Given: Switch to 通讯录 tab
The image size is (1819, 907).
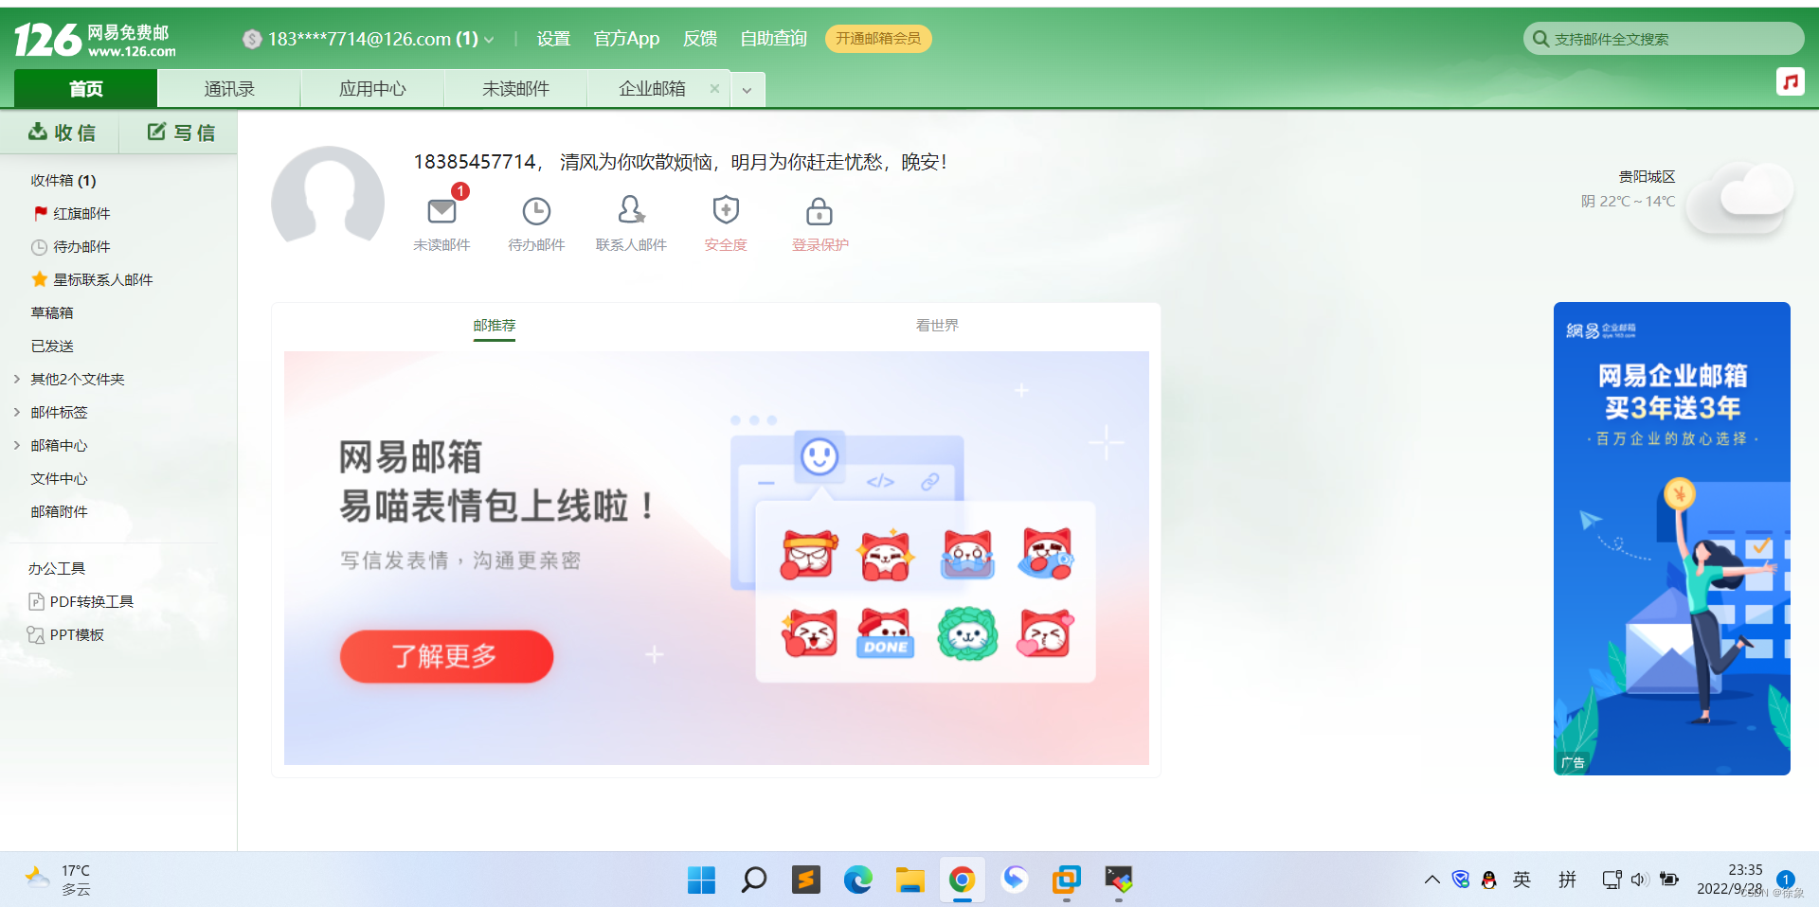Looking at the screenshot, I should [x=229, y=89].
